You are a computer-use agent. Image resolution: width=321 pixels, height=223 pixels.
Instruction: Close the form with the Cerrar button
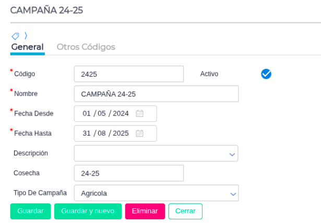[x=185, y=211]
